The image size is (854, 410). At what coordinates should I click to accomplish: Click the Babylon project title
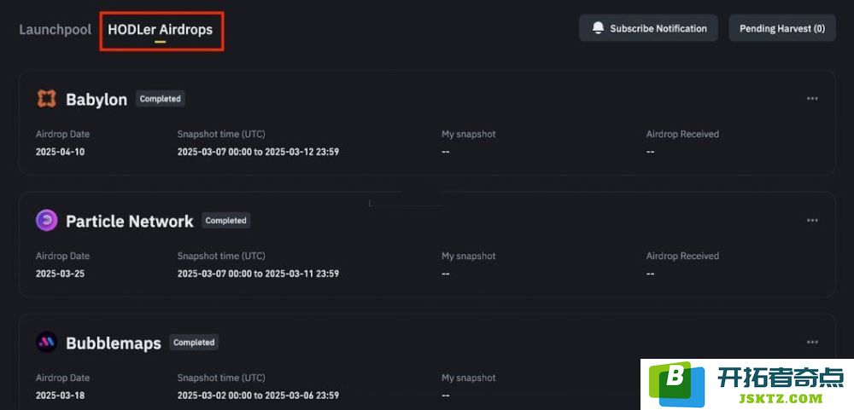(97, 100)
